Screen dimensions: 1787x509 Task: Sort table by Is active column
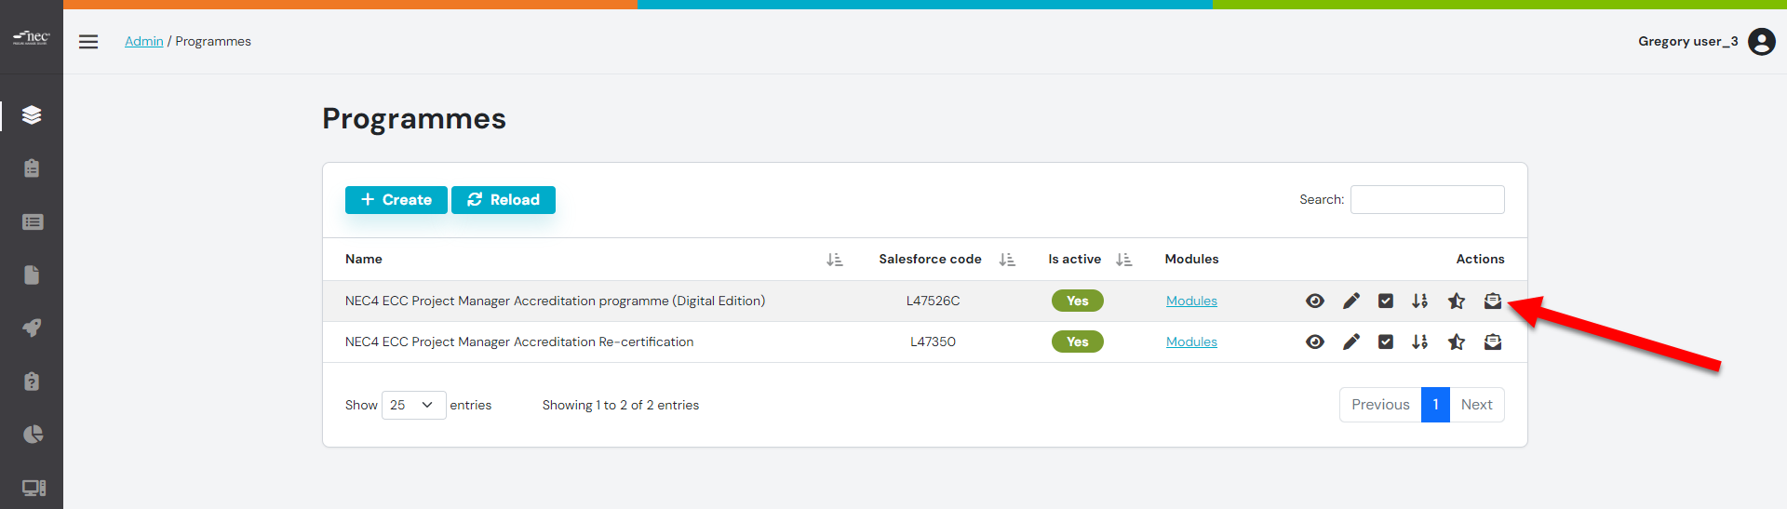(1123, 260)
